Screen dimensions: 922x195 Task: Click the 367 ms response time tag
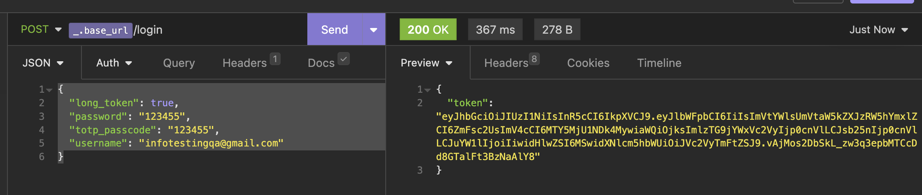(495, 30)
